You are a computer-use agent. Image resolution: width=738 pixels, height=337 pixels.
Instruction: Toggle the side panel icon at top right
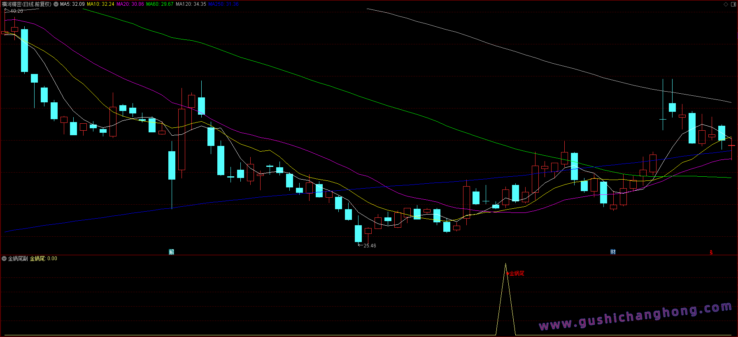point(733,4)
